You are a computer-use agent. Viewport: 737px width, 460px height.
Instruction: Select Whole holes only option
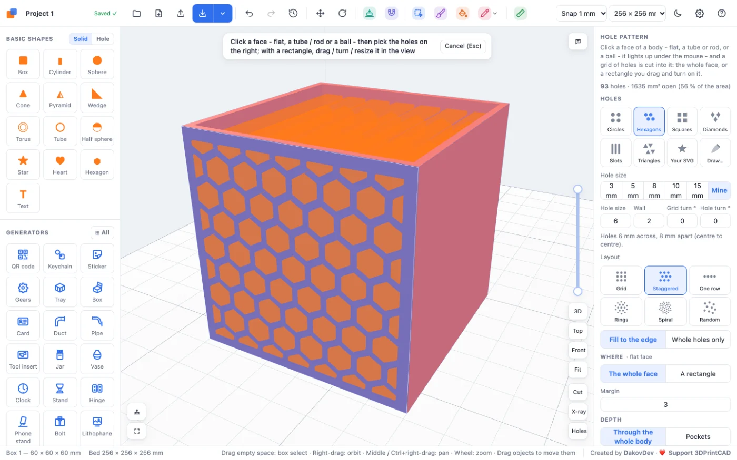tap(698, 340)
